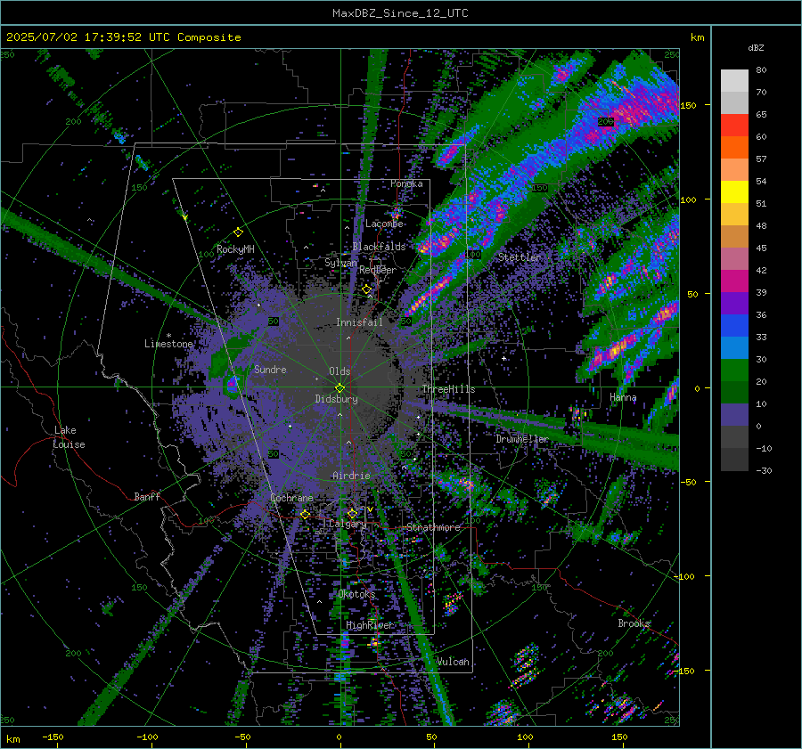
Task: Click the RockyMH label
Action: coord(235,249)
